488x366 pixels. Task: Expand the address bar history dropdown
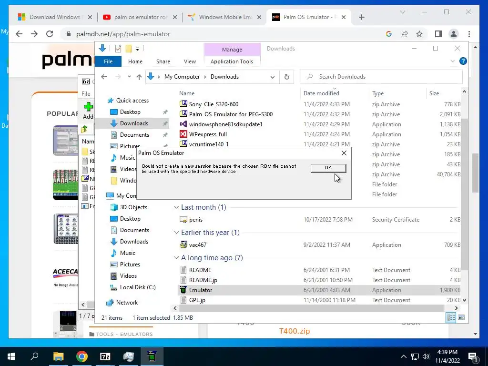click(272, 77)
